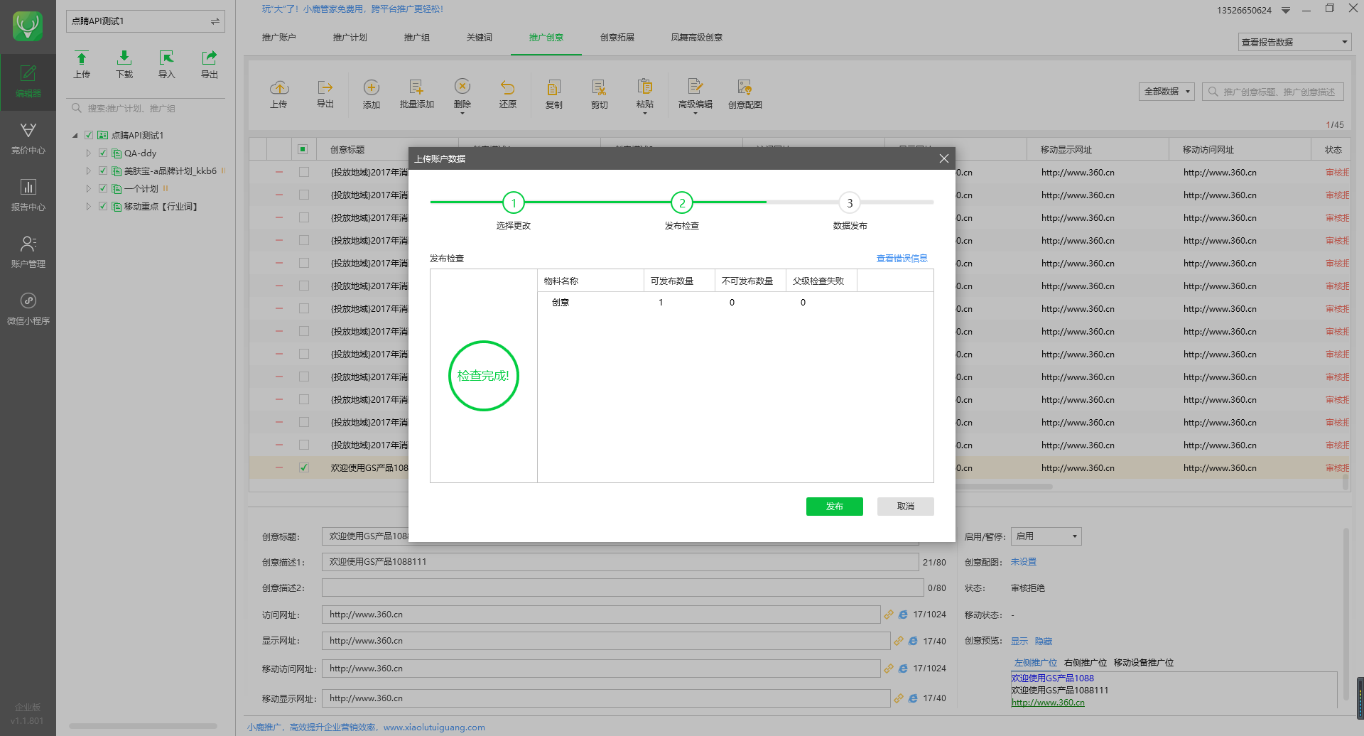
Task: Switch to the 创意拓展 tab
Action: (x=617, y=38)
